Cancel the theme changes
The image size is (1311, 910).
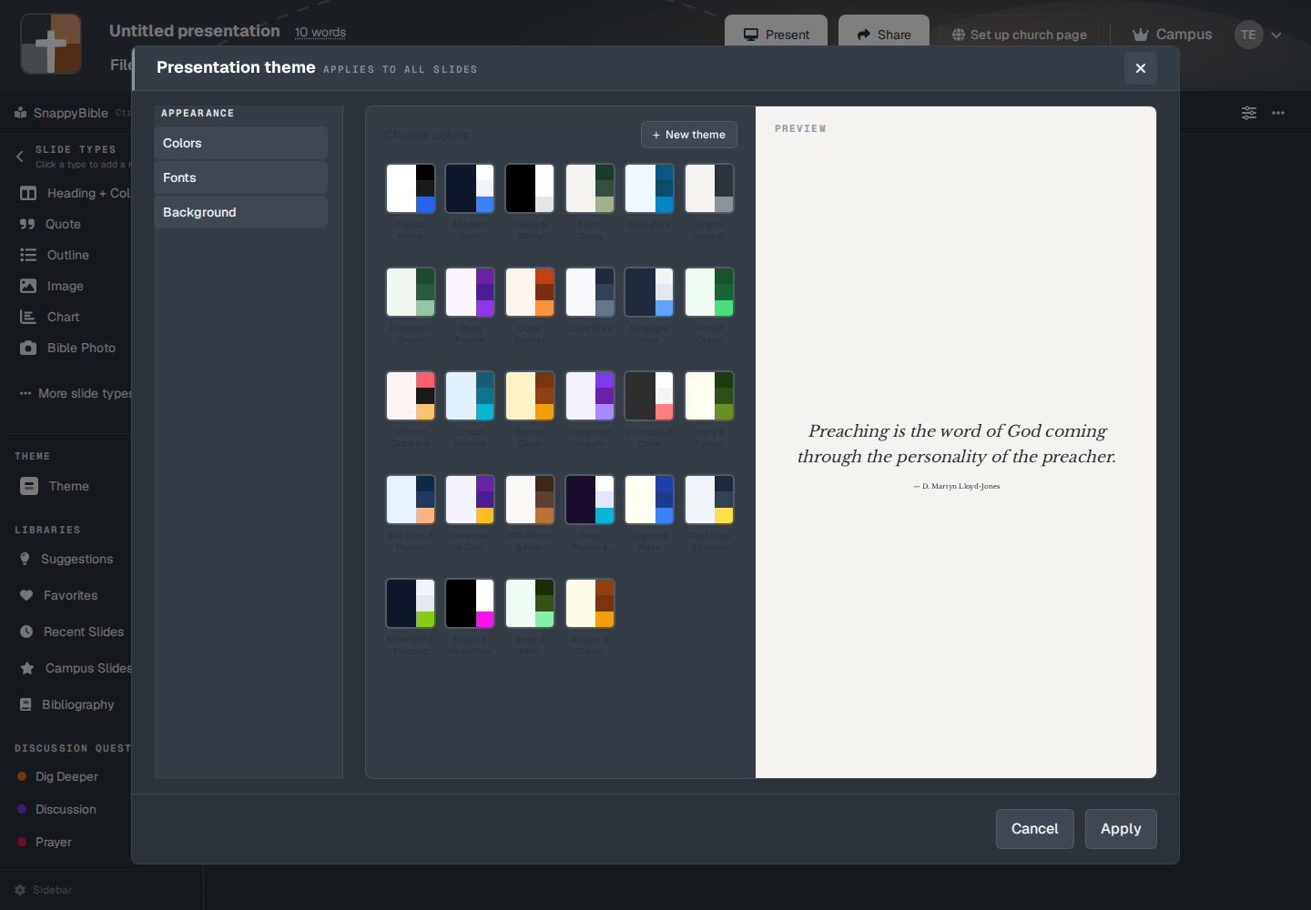pos(1034,829)
